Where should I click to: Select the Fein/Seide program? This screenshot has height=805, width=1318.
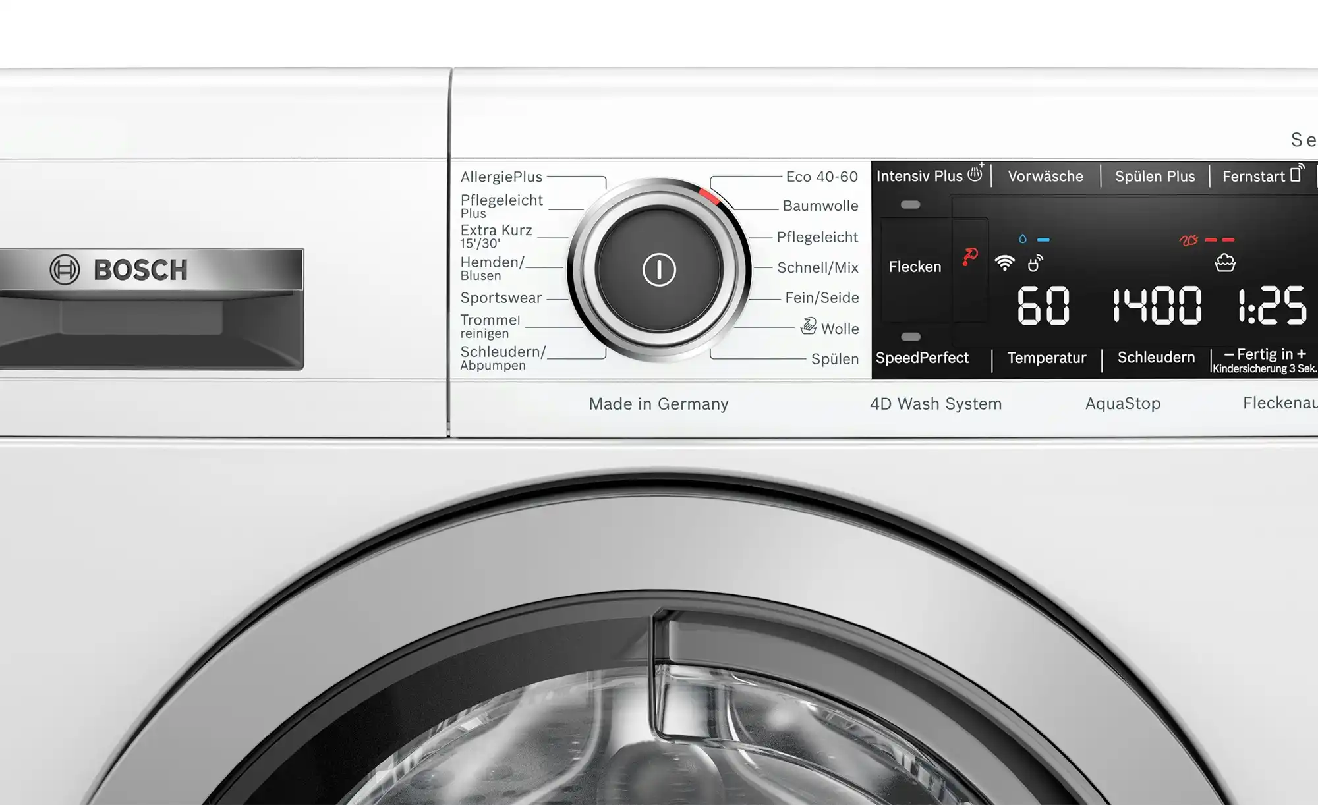822,298
